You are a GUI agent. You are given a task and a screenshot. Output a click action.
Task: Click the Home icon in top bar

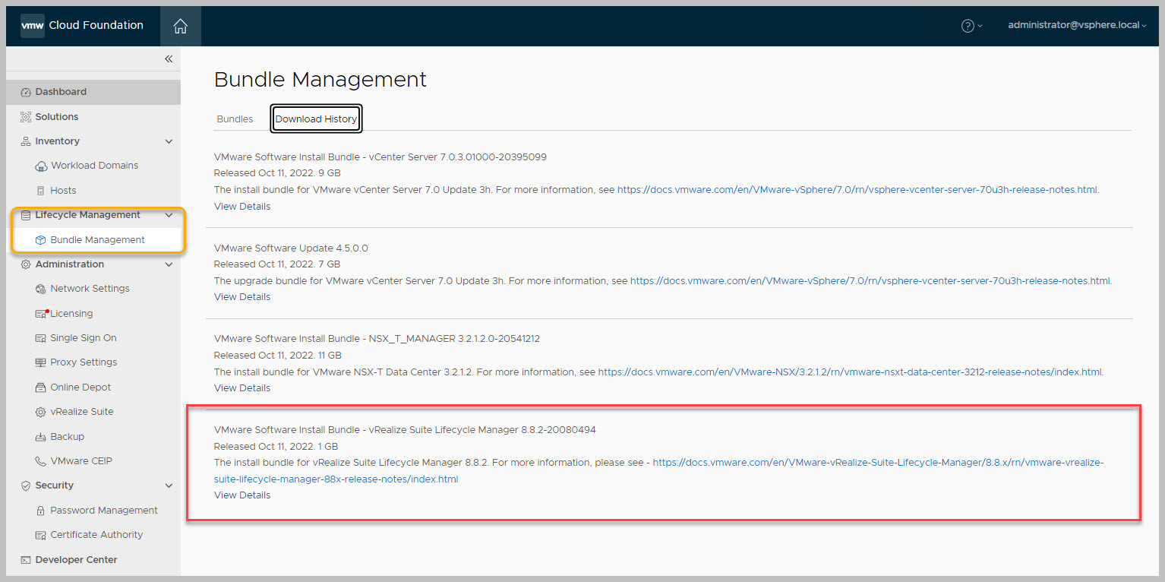click(x=180, y=26)
